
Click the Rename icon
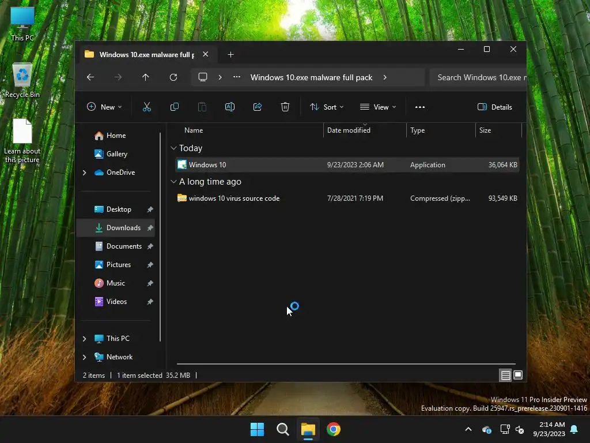click(229, 107)
